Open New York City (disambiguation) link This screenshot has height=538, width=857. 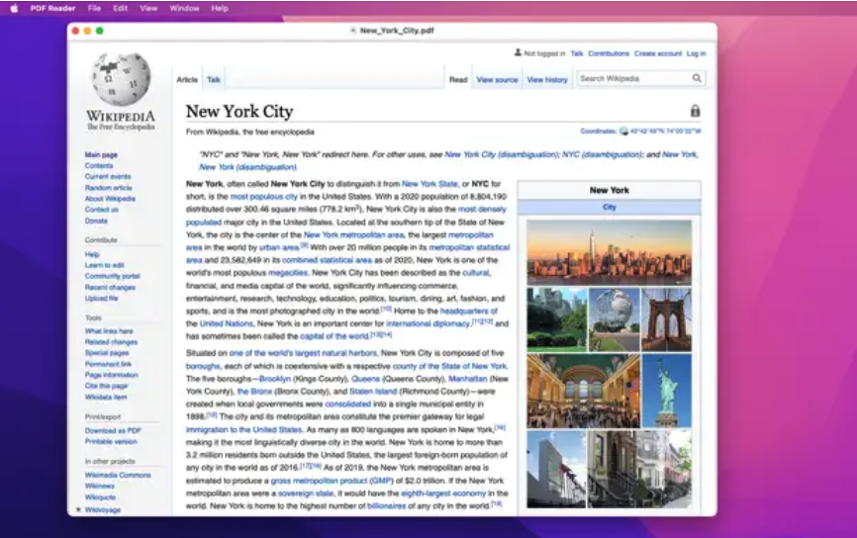pyautogui.click(x=501, y=154)
